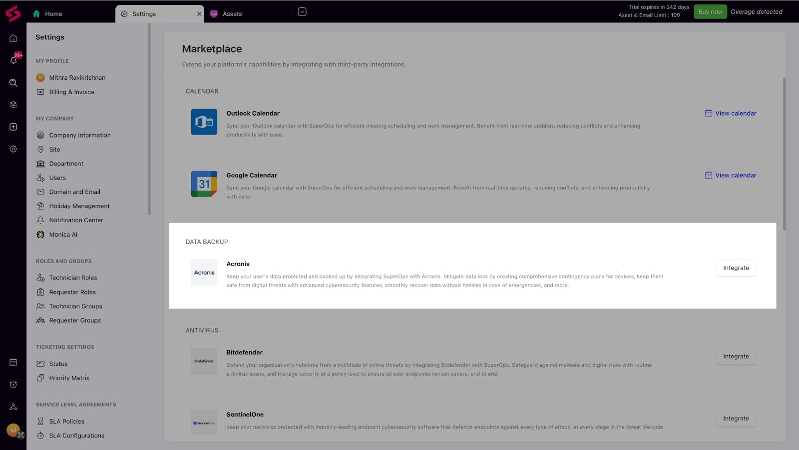This screenshot has width=799, height=450.
Task: Integrate Bitdefender
Action: coord(736,357)
